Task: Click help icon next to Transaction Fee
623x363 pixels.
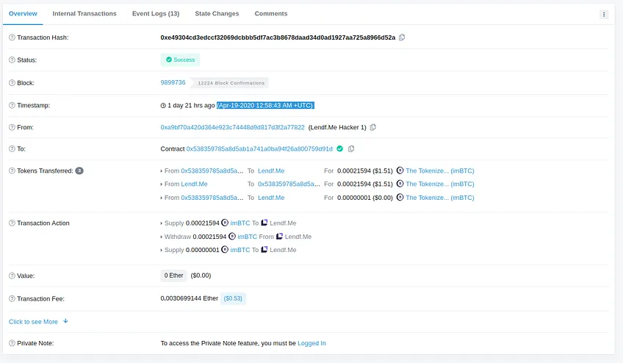Action: 12,298
